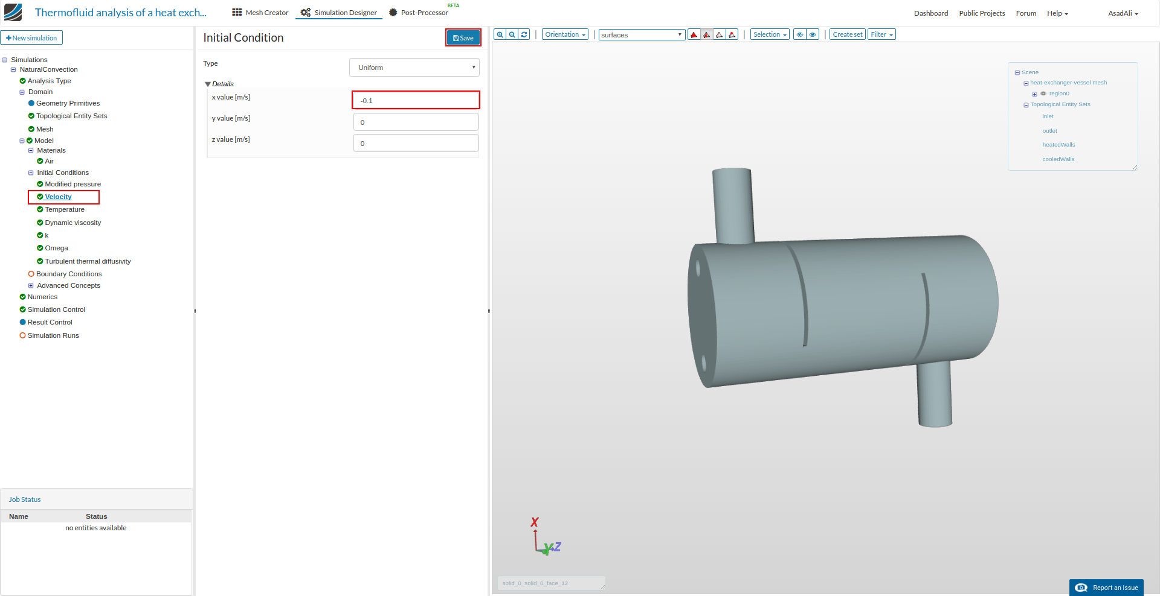Collapse the Scene node in viewer tree
1160x596 pixels.
coord(1017,72)
